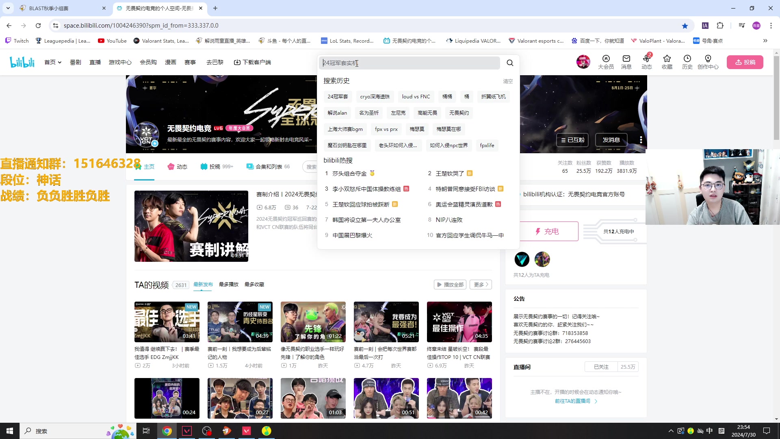The height and width of the screenshot is (439, 780).
Task: Open the 创作中心 creator center icon
Action: pyautogui.click(x=708, y=62)
